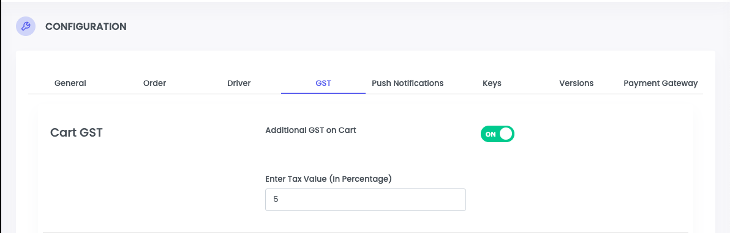Click the blue underline beneath the GST tab
Screen dimensions: 730x233
323,93
